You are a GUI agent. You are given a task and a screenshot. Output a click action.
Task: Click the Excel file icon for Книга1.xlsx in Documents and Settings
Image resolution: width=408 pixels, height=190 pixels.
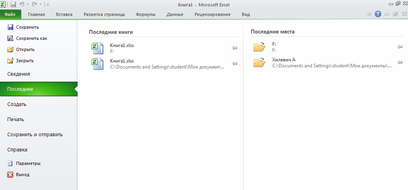tap(97, 64)
